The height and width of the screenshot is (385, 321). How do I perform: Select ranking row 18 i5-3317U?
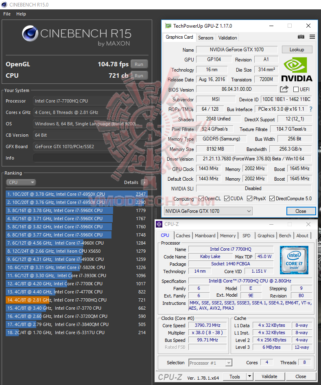76,332
